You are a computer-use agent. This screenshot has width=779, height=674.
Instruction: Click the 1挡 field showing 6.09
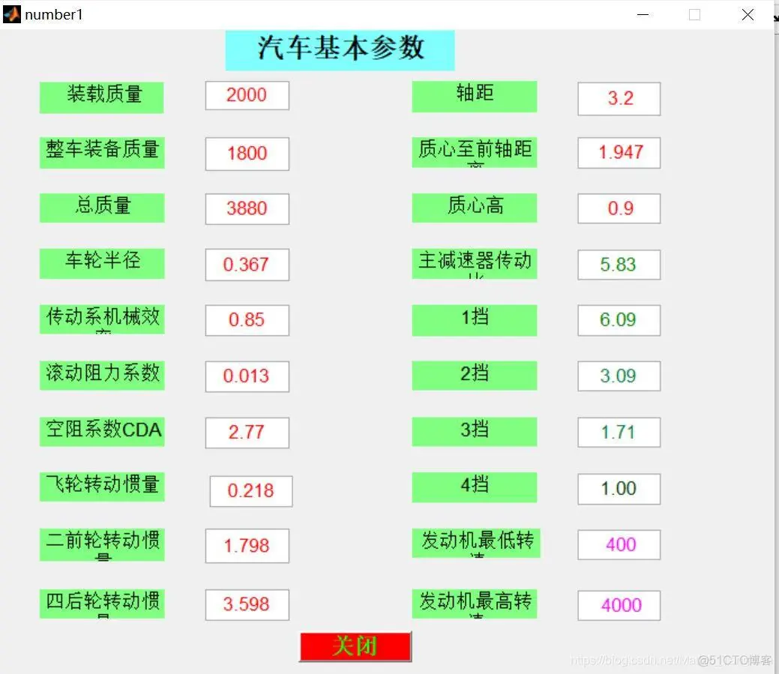tap(619, 320)
